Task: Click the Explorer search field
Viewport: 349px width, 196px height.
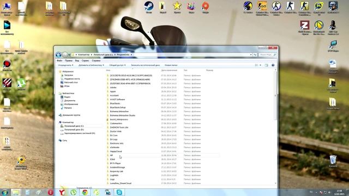Action: click(x=268, y=54)
